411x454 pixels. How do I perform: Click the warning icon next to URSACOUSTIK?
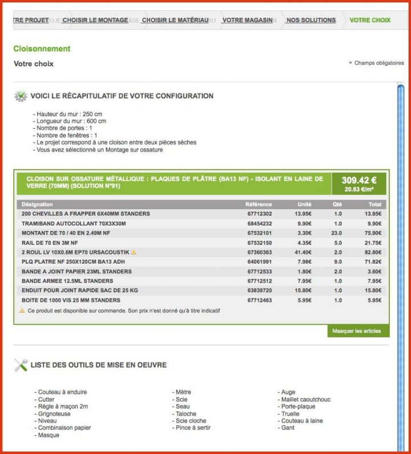tap(134, 252)
